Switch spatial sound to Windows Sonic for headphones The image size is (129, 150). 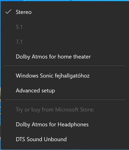click(x=65, y=76)
